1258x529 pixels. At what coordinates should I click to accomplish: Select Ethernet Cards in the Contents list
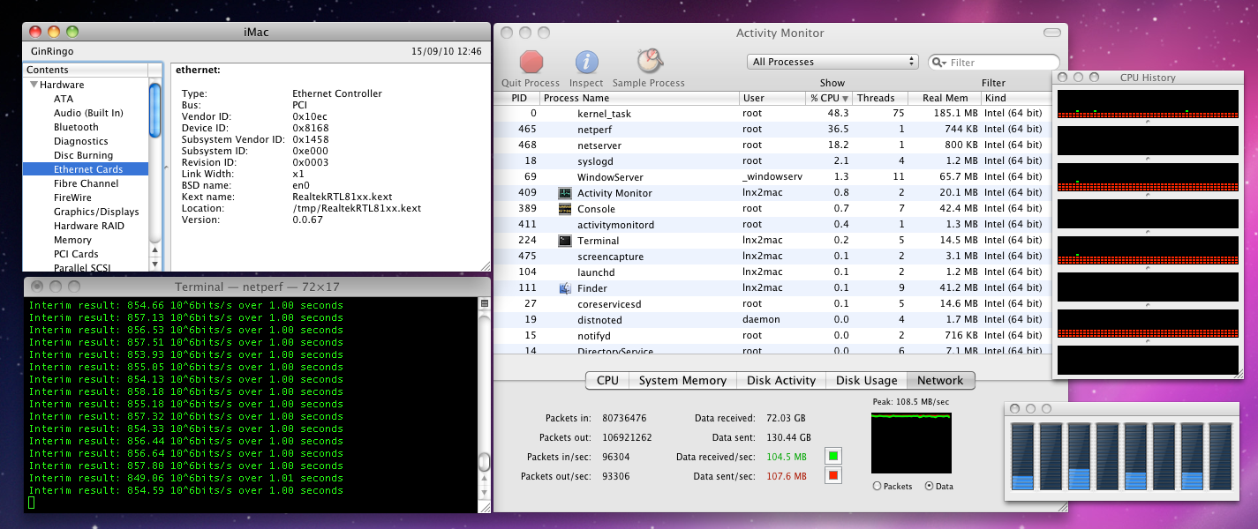87,169
